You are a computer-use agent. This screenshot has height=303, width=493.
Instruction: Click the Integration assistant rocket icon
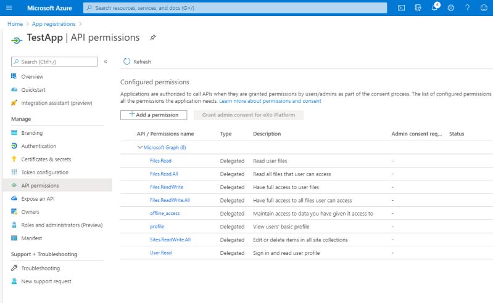14,103
